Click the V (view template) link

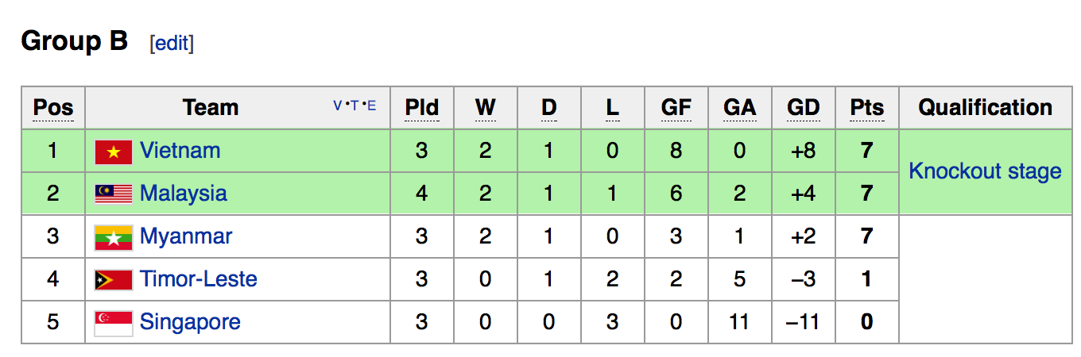(x=338, y=106)
